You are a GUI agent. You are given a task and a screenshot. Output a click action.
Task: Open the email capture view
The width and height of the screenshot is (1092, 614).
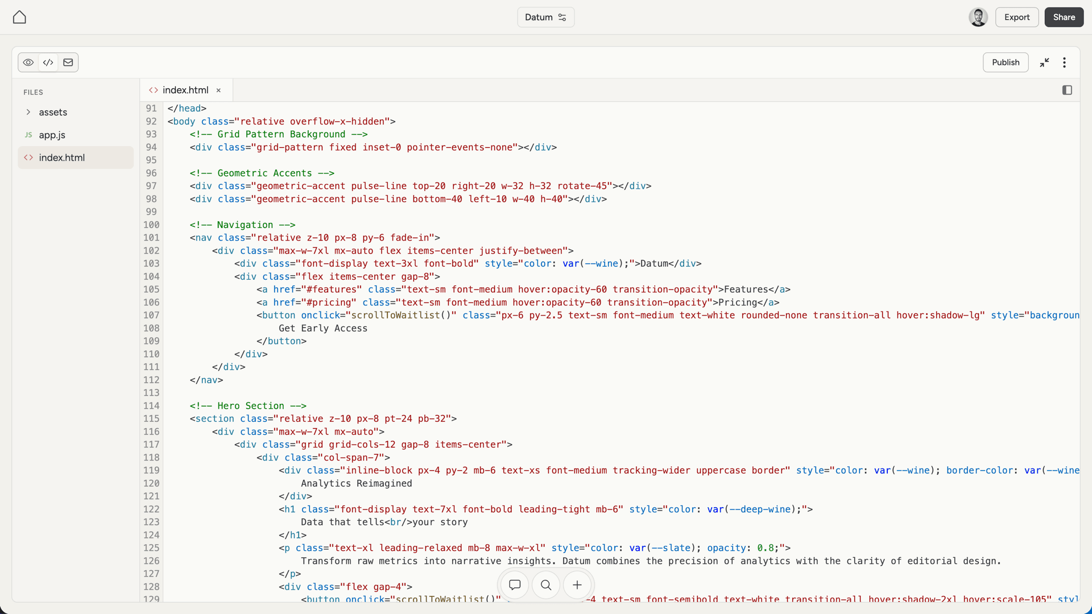pos(67,62)
